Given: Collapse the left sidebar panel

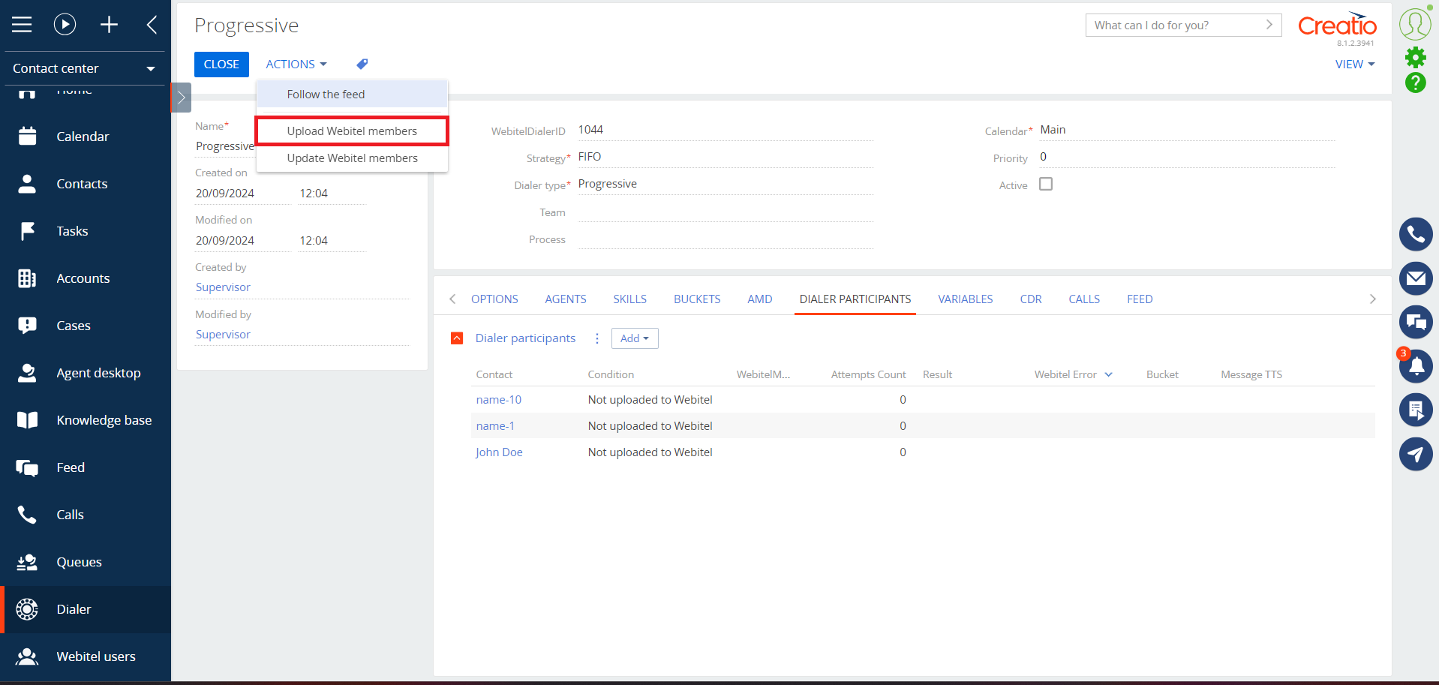Looking at the screenshot, I should click(152, 25).
